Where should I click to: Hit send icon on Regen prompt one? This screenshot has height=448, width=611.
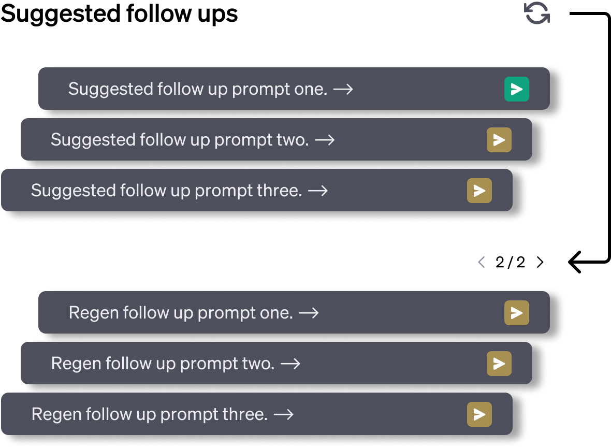click(516, 313)
